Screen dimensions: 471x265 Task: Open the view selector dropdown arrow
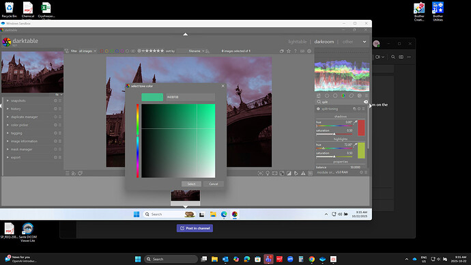pos(365,42)
